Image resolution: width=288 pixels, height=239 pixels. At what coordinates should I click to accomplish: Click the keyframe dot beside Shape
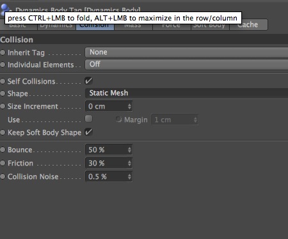tap(3, 93)
